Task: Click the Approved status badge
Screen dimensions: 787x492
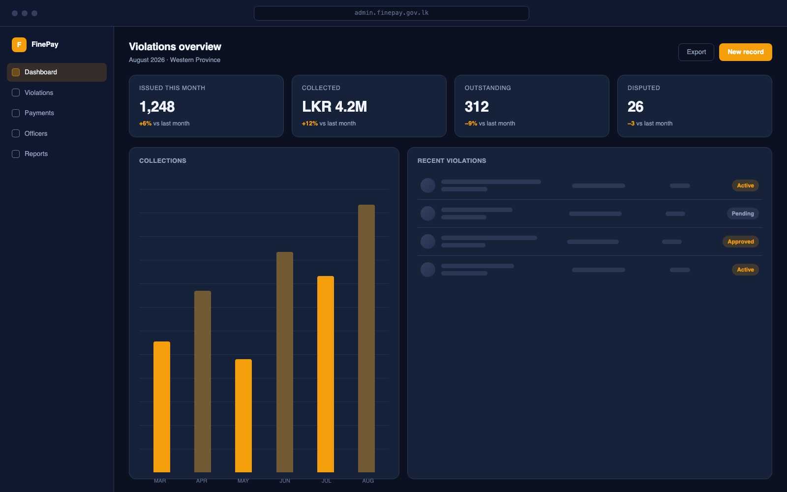Action: [740, 242]
